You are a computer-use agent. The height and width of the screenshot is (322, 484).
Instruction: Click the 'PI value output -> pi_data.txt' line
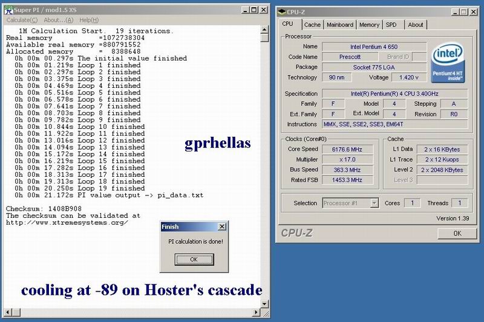(x=109, y=195)
